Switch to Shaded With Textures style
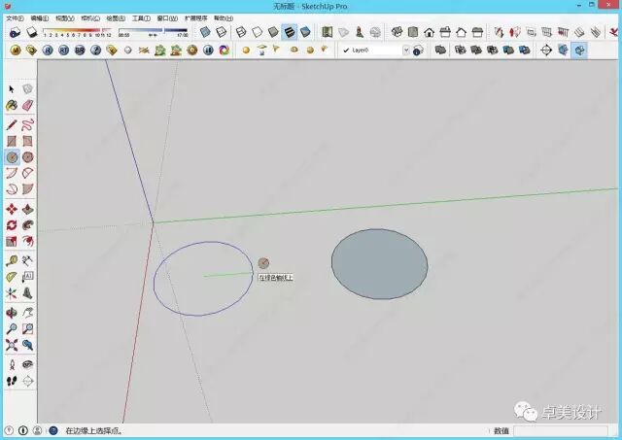 pos(290,32)
